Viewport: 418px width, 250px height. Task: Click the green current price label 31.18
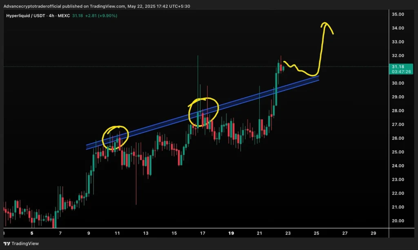pos(401,69)
